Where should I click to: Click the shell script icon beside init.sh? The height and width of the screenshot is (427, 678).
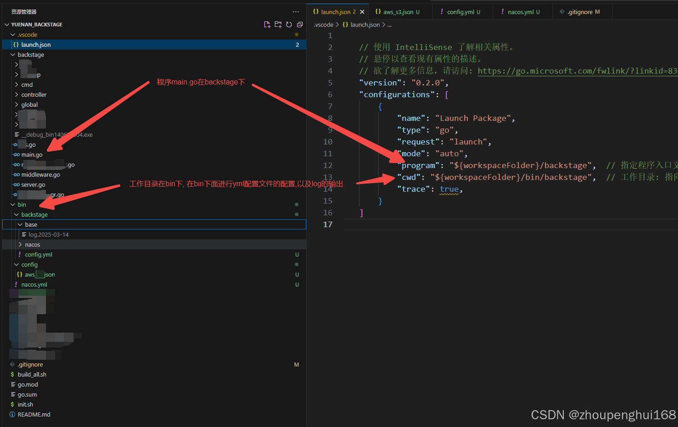[12, 404]
